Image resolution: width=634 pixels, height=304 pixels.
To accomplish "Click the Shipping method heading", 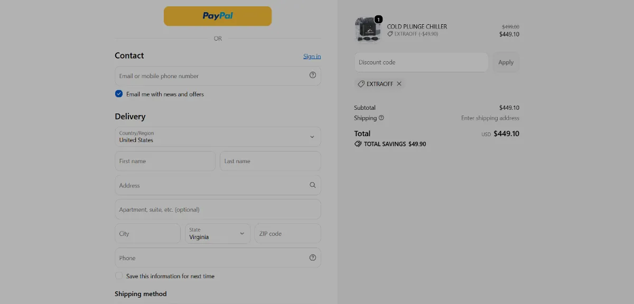I will point(141,294).
